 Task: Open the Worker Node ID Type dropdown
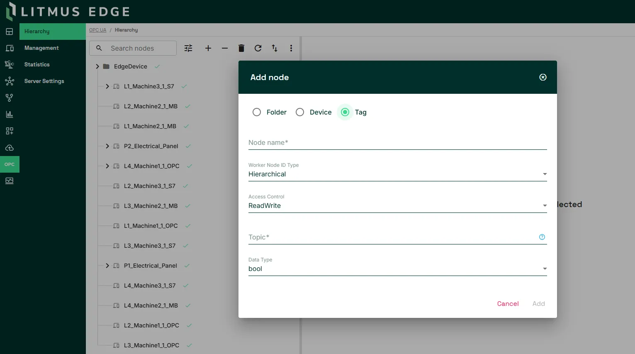pyautogui.click(x=398, y=174)
